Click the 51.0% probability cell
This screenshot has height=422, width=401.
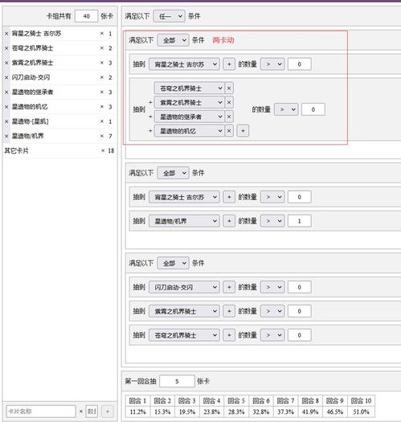point(361,412)
